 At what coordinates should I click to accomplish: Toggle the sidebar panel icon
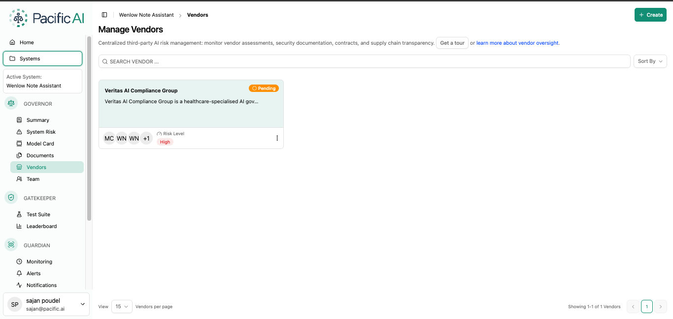(x=104, y=15)
